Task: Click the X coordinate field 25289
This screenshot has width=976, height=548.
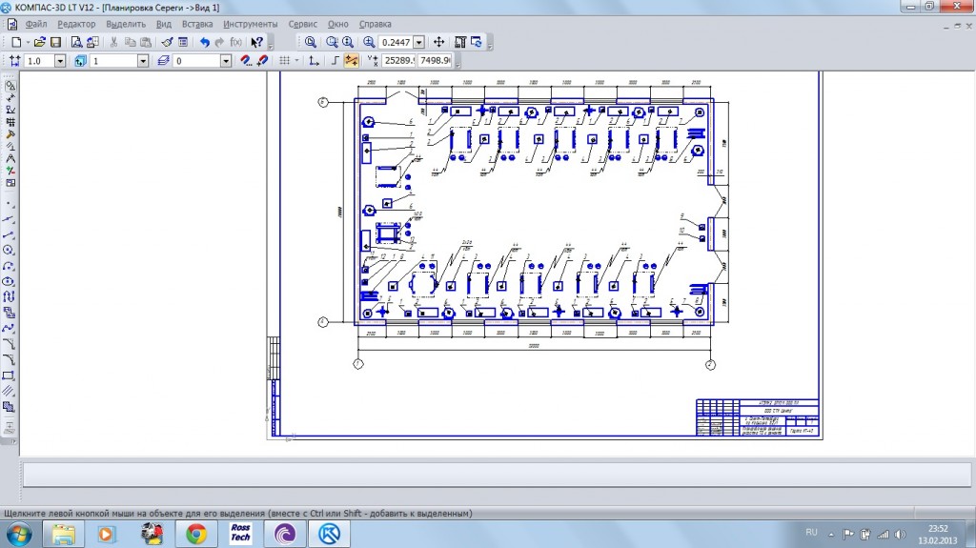Action: 398,61
